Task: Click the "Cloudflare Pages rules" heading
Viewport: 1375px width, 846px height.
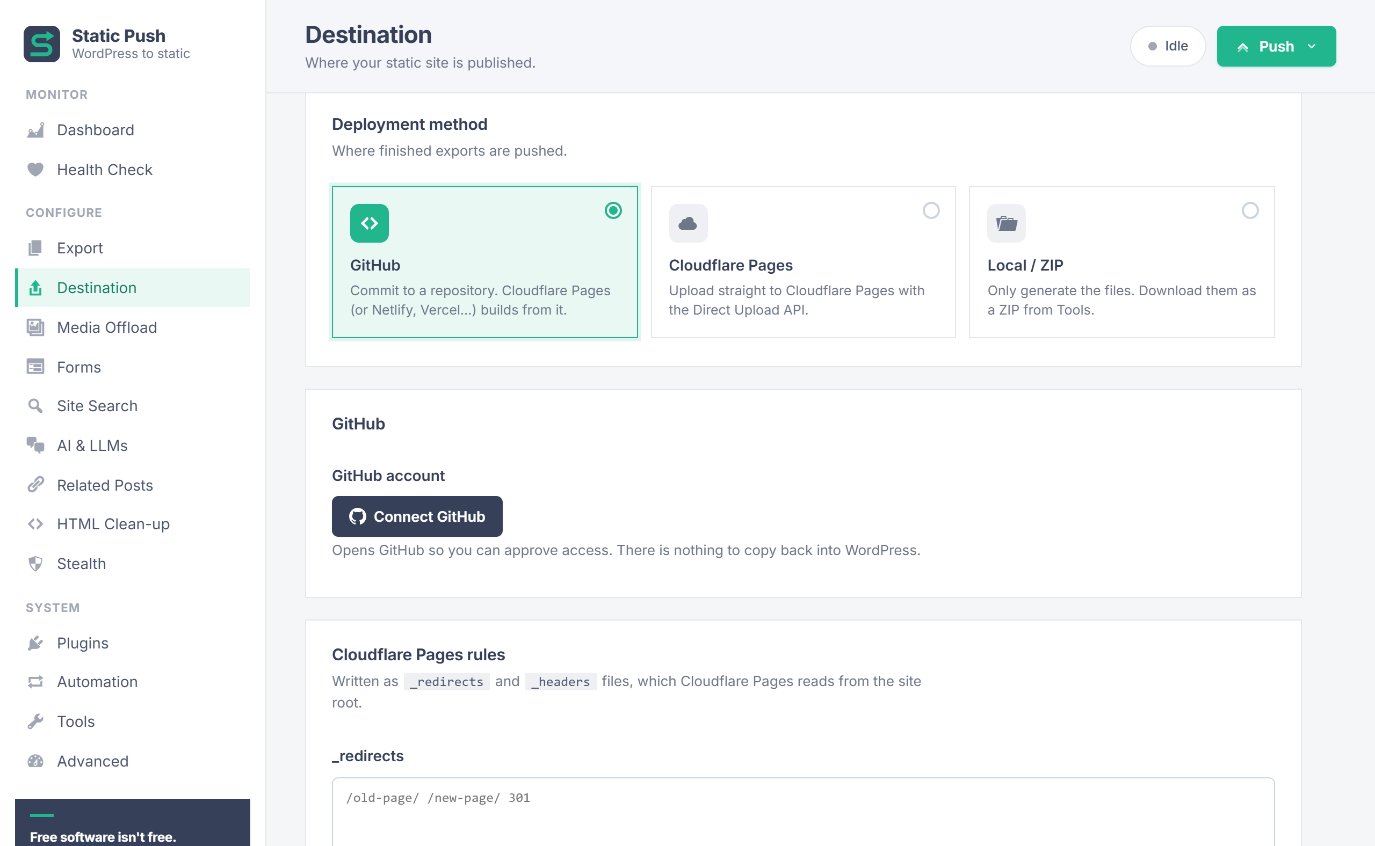Action: [x=418, y=655]
